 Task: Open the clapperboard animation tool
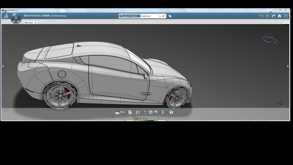pos(117,112)
